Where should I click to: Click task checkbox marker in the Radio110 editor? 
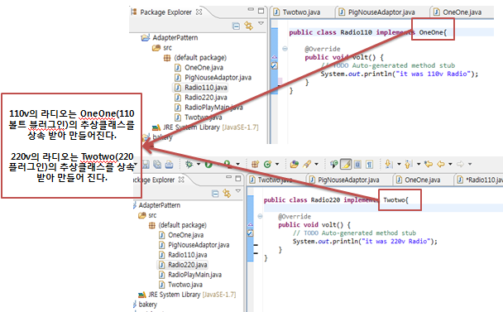[275, 65]
